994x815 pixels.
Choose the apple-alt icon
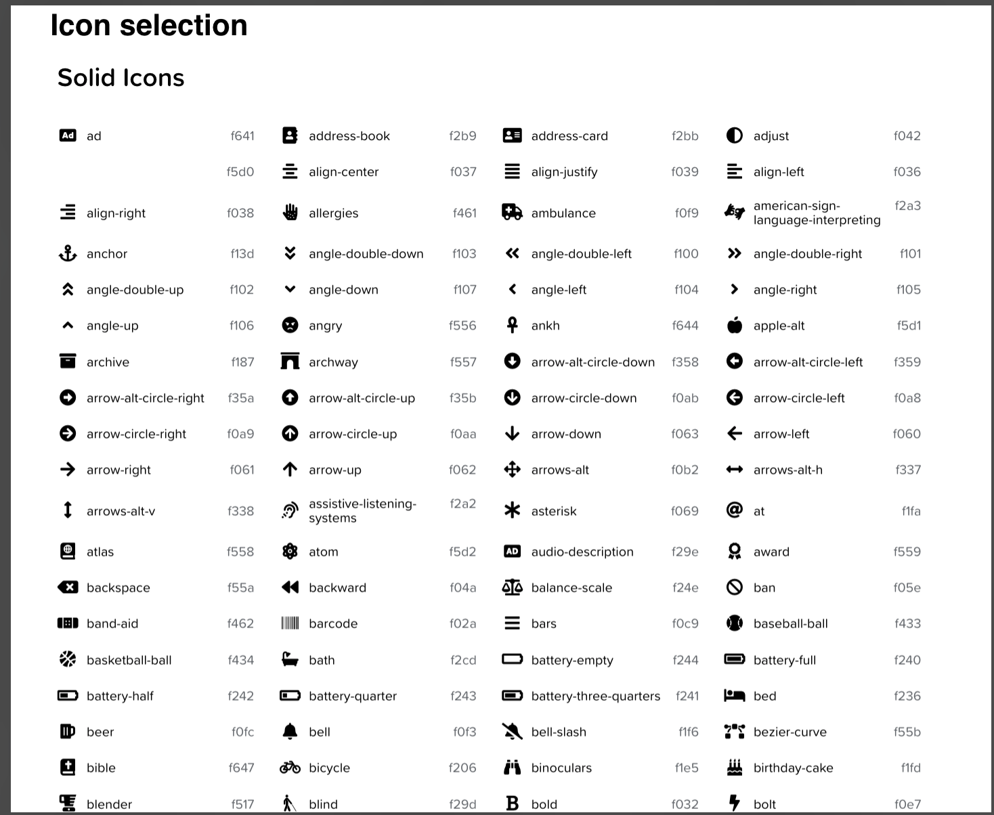735,326
